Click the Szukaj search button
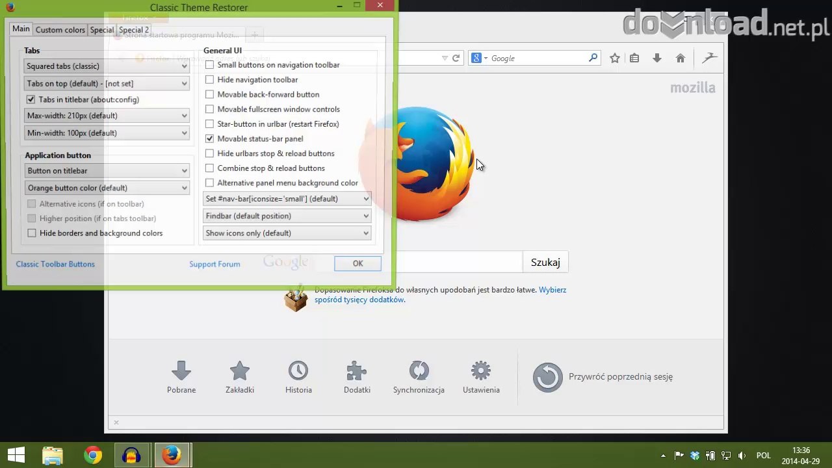The width and height of the screenshot is (832, 468). [x=545, y=263]
